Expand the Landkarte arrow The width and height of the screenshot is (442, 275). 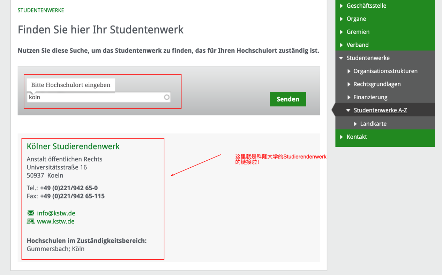(x=355, y=124)
